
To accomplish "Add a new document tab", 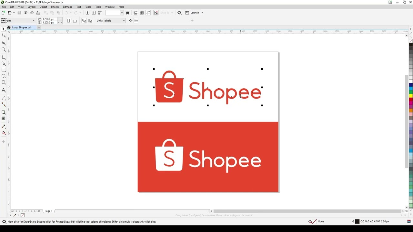I will (x=39, y=27).
